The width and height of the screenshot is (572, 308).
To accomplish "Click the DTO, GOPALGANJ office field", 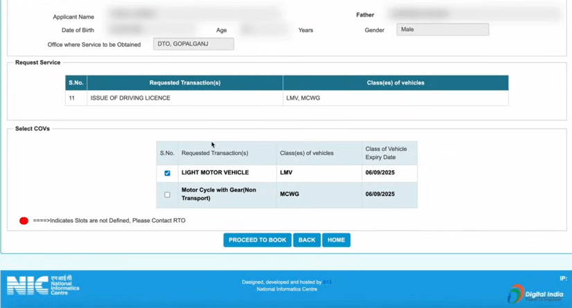I will [x=193, y=44].
